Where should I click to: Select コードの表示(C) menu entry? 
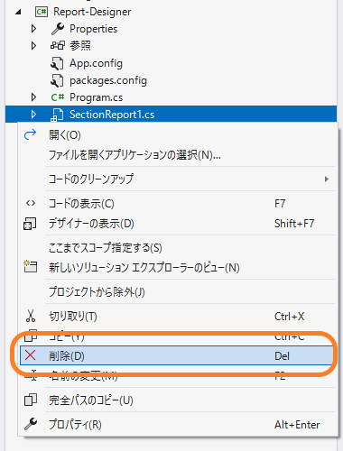pyautogui.click(x=178, y=204)
